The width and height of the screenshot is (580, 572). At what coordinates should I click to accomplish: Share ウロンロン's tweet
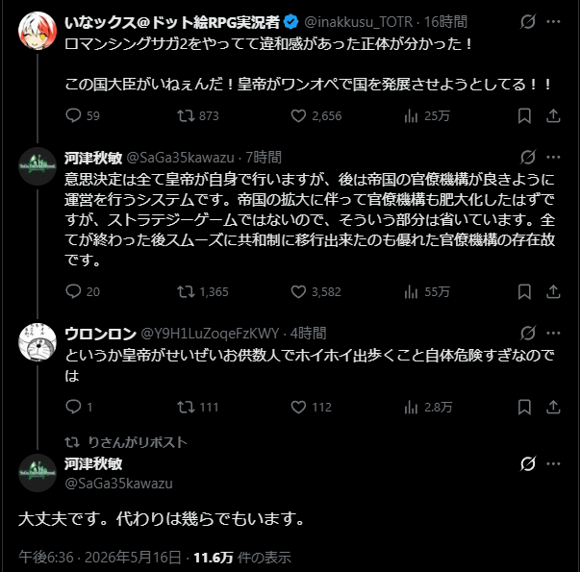(x=553, y=407)
